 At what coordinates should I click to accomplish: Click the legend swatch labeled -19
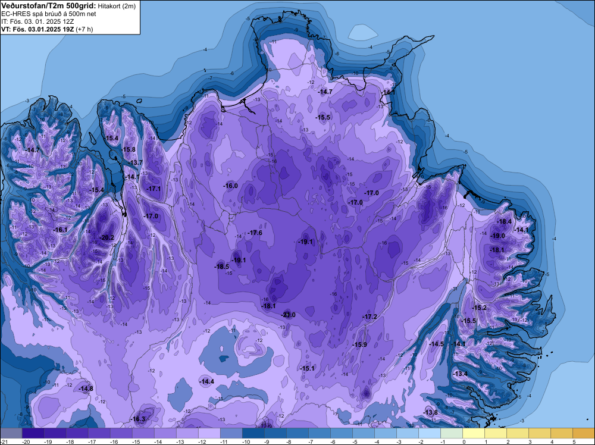(x=55, y=433)
